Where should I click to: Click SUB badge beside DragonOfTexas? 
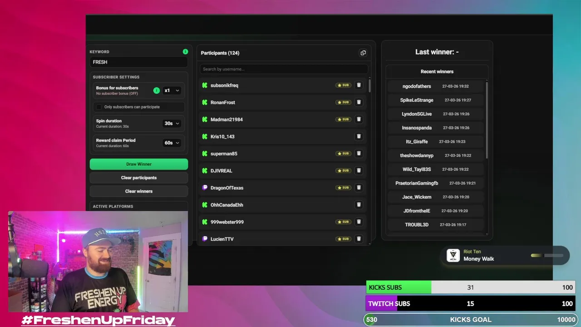tap(343, 188)
